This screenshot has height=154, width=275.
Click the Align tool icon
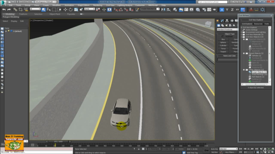tap(169, 9)
